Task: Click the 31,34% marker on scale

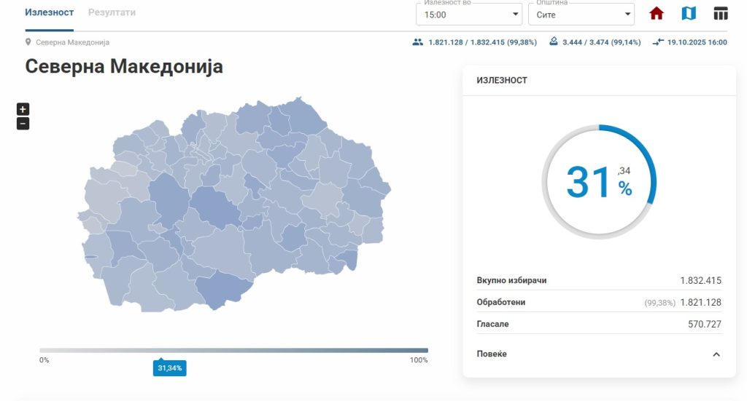Action: 169,368
